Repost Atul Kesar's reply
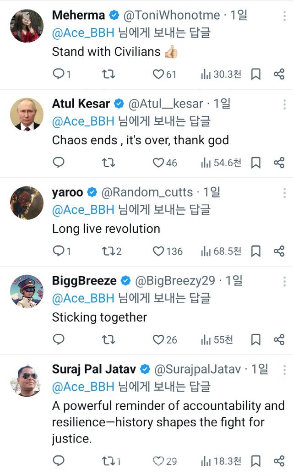Image resolution: width=293 pixels, height=475 pixels. pos(108,163)
